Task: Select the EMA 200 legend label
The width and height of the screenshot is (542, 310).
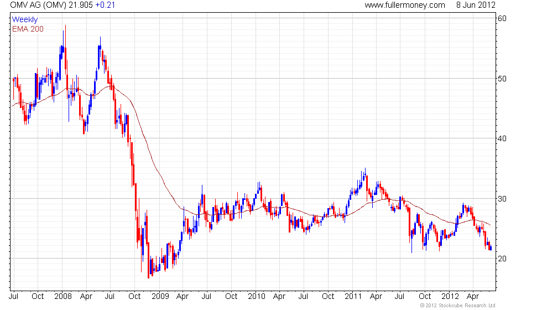Action: click(28, 29)
